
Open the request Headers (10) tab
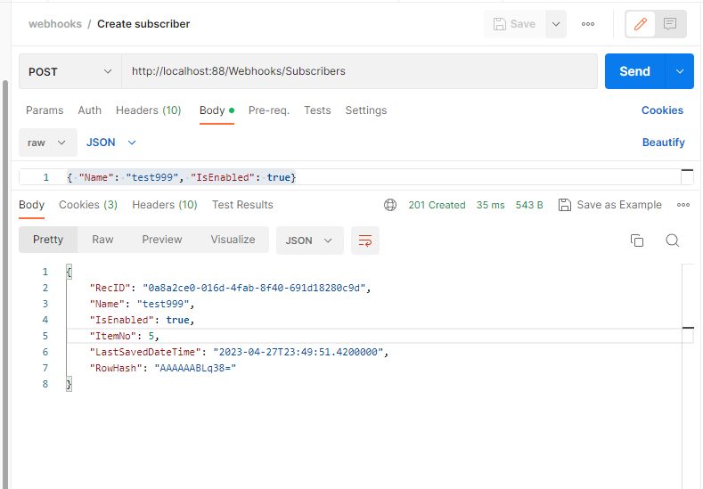149,110
